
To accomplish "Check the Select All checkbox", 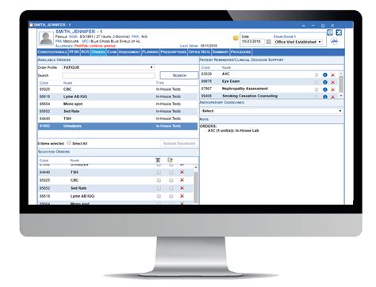I will click(x=69, y=143).
